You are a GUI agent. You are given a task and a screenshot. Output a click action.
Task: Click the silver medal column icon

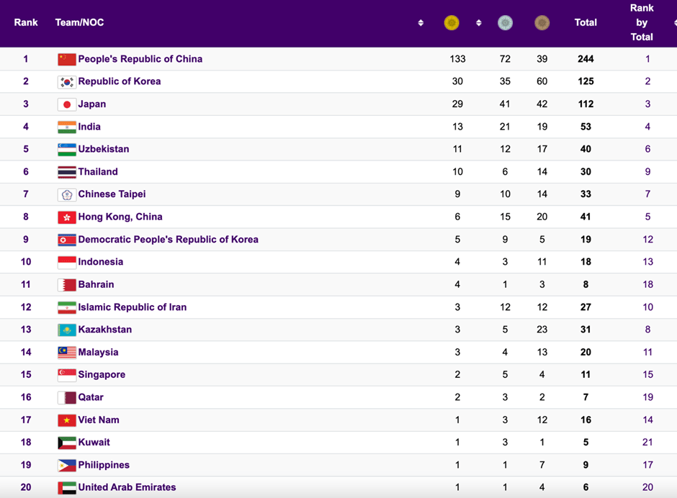[506, 23]
